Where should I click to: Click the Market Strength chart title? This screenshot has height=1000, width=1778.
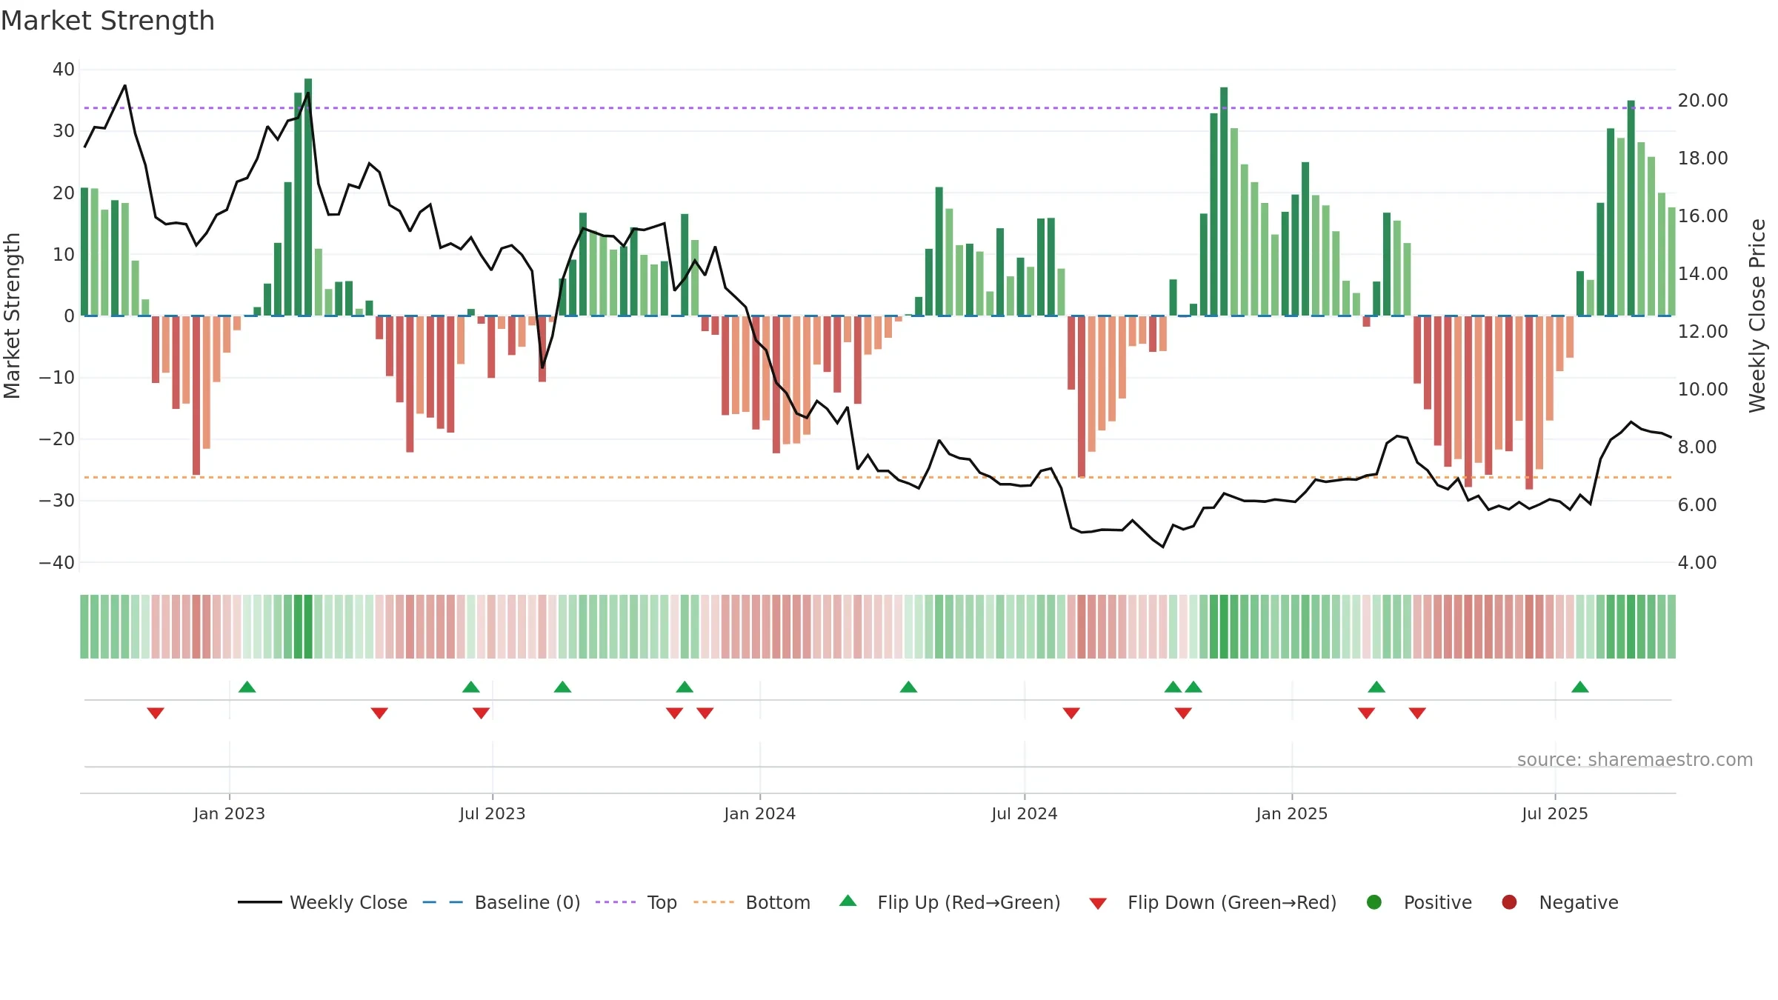107,21
